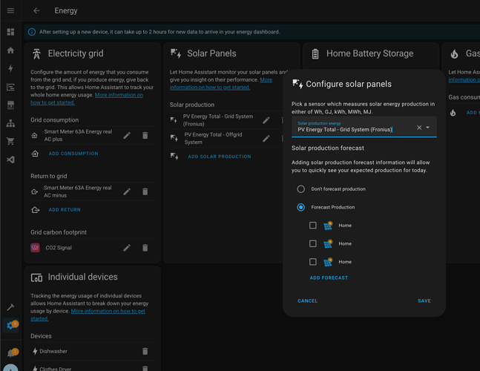This screenshot has height=371, width=480.
Task: Open Settings gear in the sidebar
Action: tap(10, 326)
